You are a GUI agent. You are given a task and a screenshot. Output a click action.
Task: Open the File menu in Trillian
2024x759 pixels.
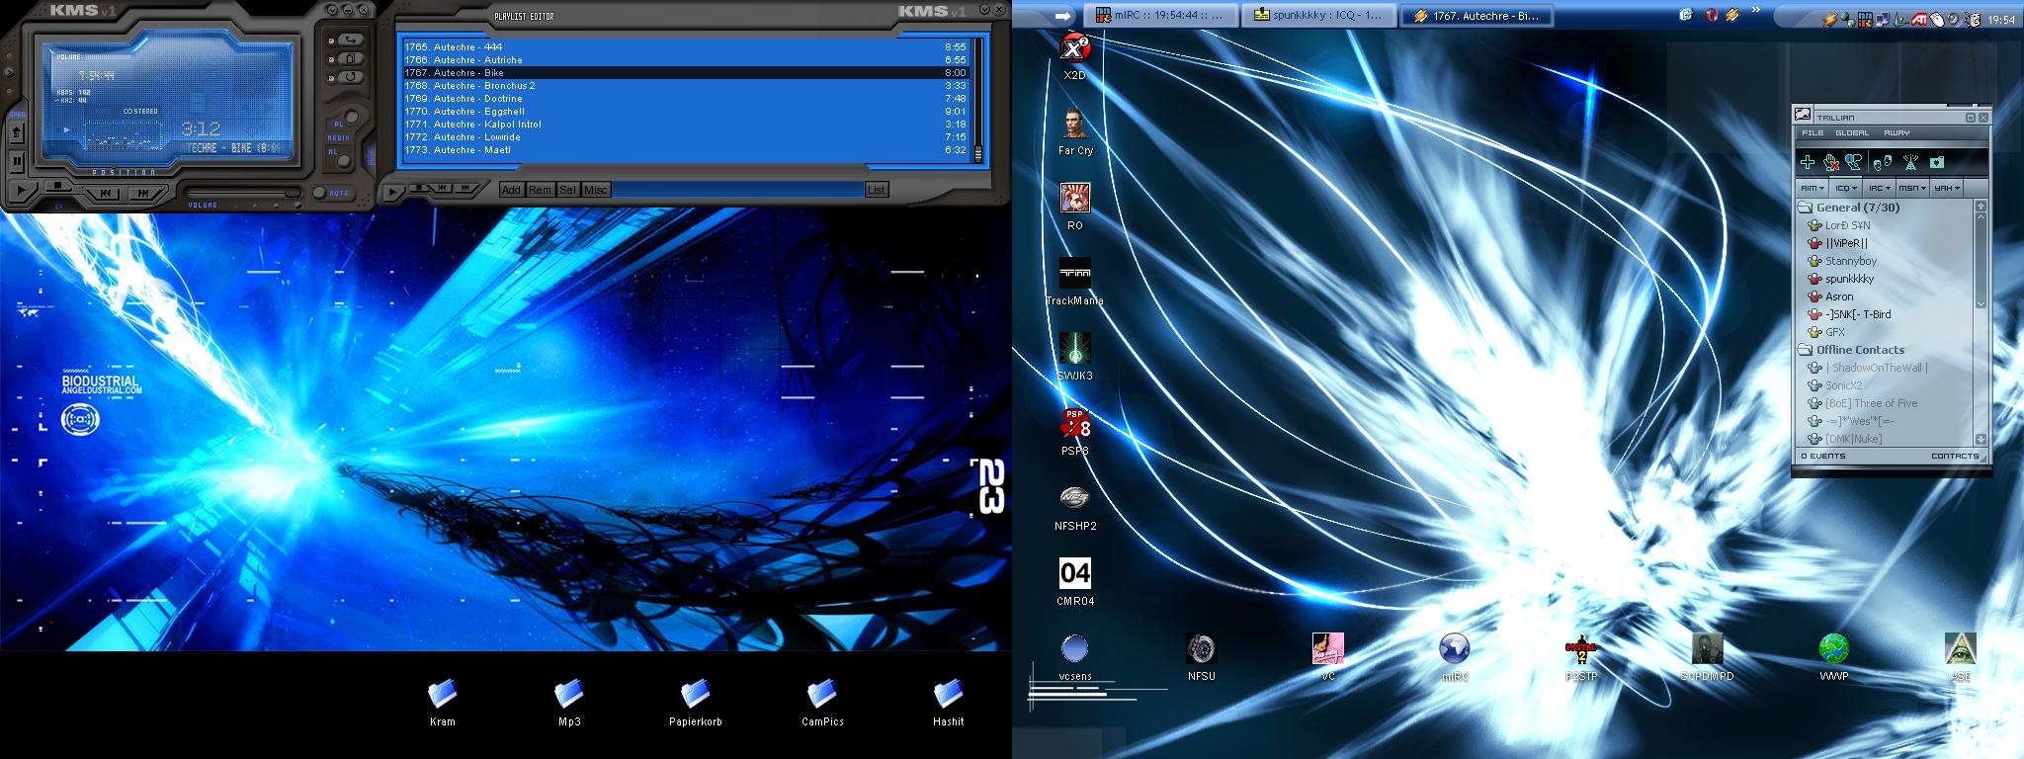(x=1813, y=132)
